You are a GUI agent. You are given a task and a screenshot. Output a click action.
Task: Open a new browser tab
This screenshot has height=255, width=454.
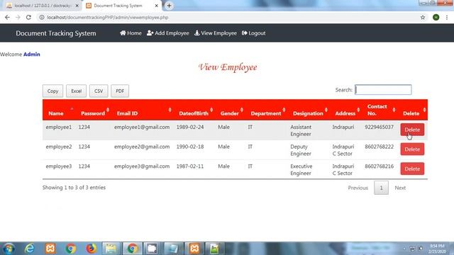(169, 6)
